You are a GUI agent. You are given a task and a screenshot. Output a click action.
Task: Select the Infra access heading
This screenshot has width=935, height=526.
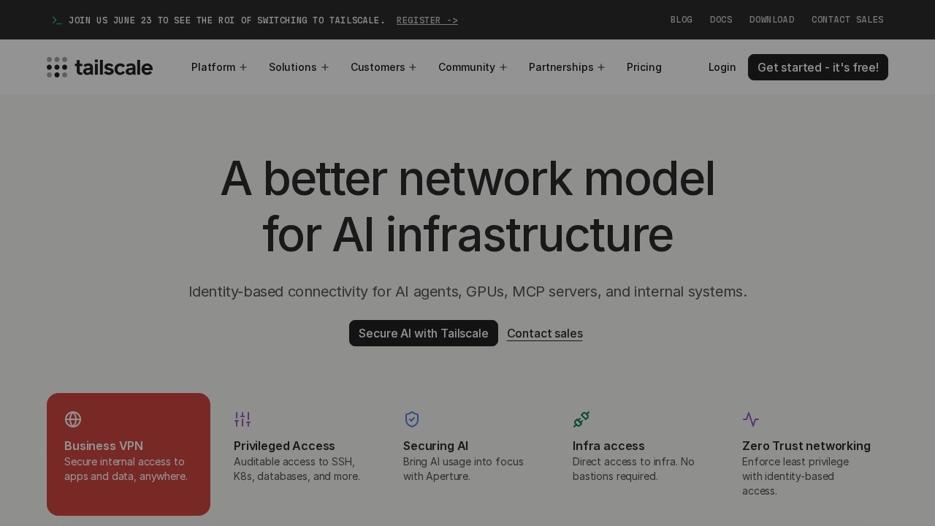point(608,446)
